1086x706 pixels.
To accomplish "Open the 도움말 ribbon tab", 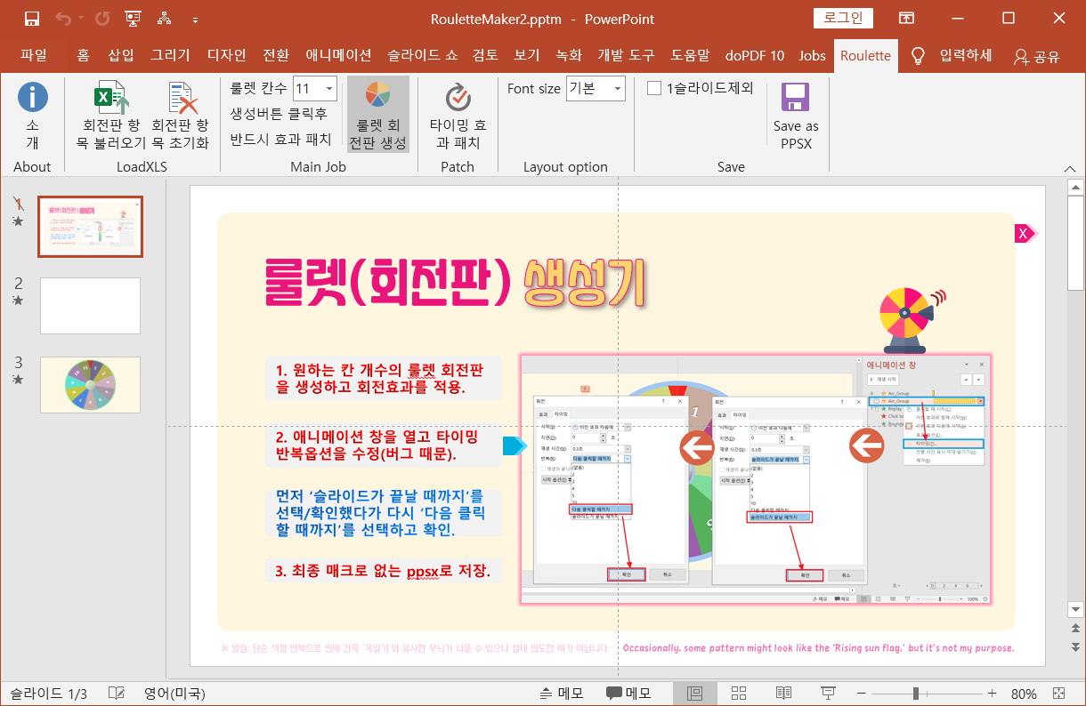I will tap(690, 55).
